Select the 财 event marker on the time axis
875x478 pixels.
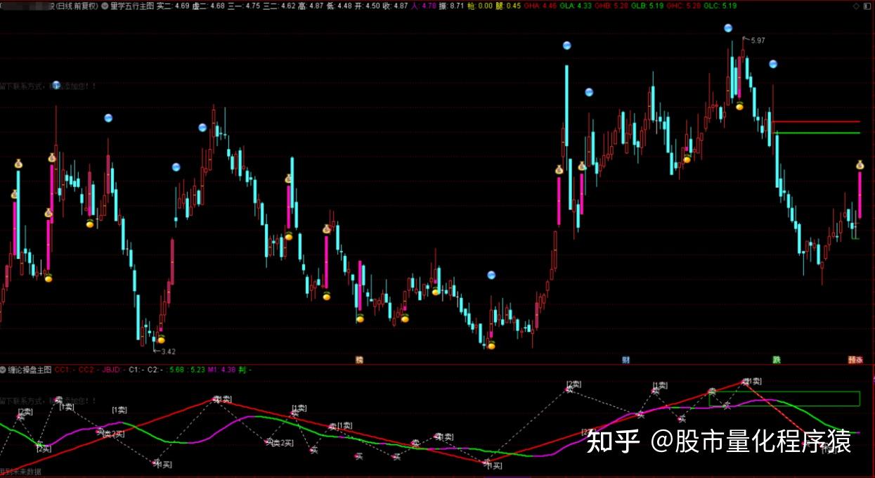pos(626,359)
